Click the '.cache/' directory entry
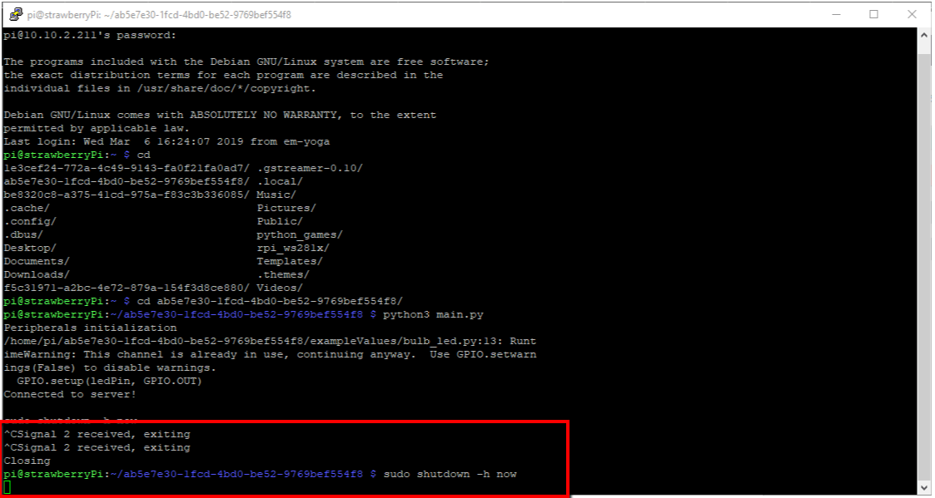The width and height of the screenshot is (935, 498). click(x=27, y=208)
